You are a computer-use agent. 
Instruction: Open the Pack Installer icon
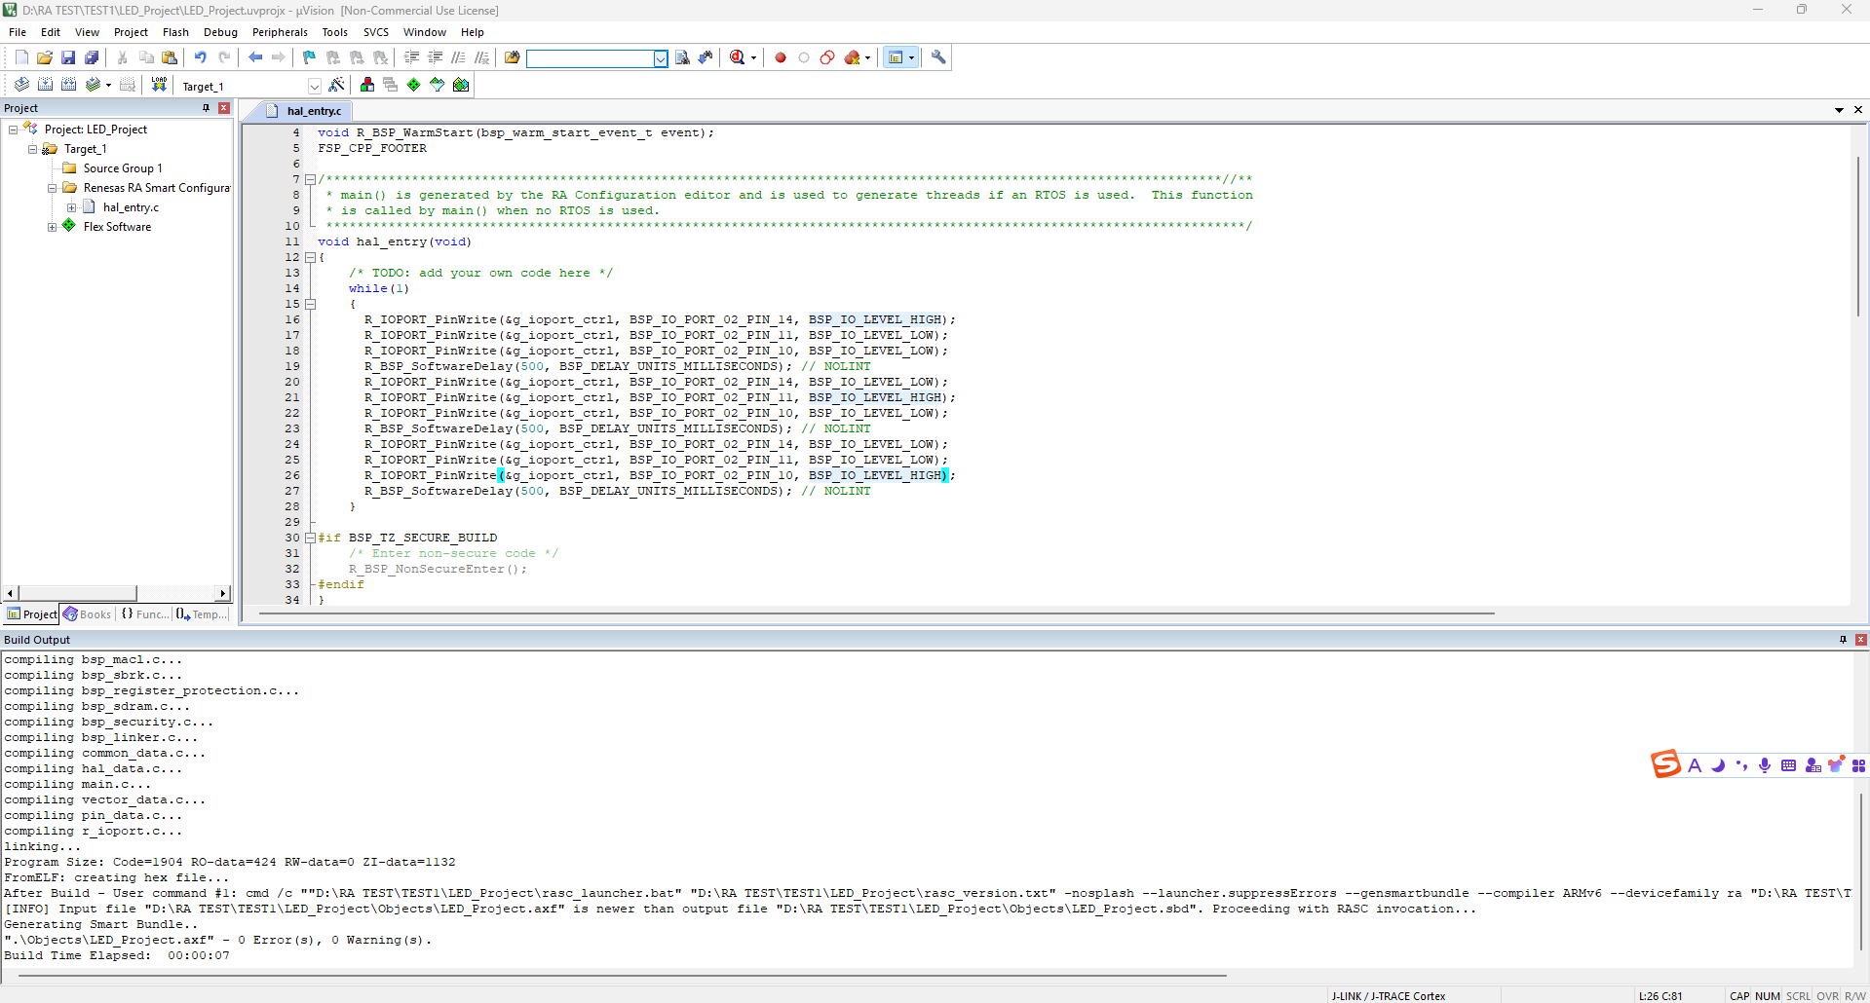tap(461, 85)
